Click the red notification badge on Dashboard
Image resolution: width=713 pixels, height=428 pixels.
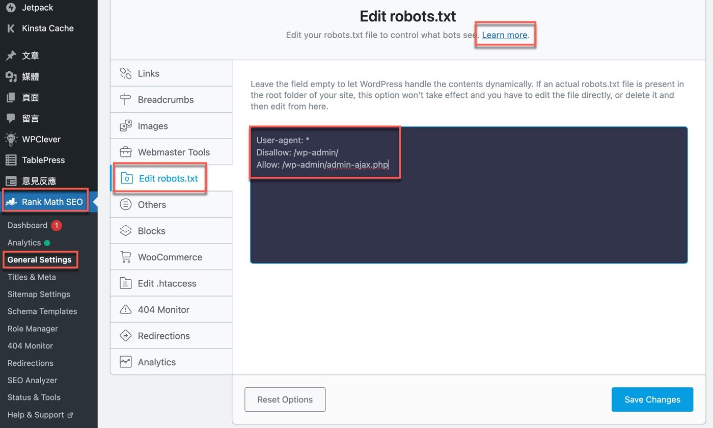pos(56,225)
